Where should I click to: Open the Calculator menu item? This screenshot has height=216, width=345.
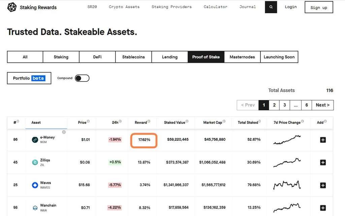pyautogui.click(x=215, y=7)
